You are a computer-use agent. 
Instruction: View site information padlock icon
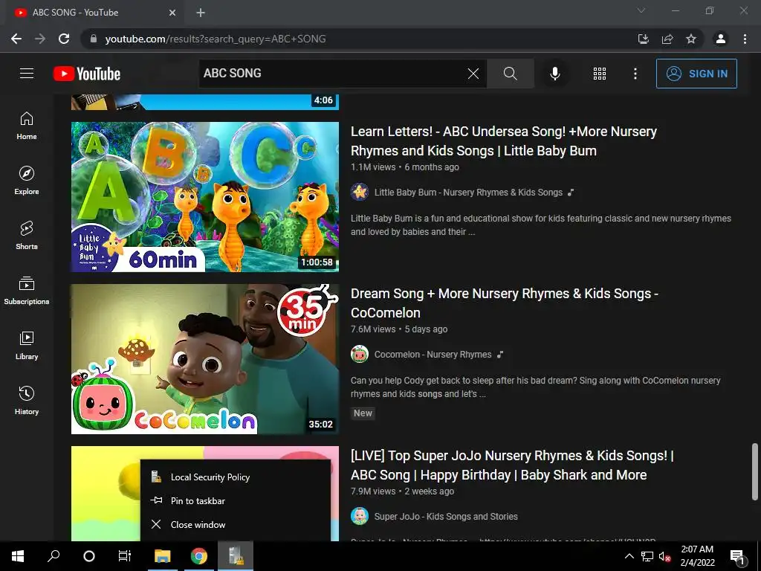[94, 39]
